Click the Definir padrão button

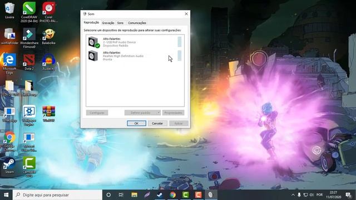click(141, 113)
